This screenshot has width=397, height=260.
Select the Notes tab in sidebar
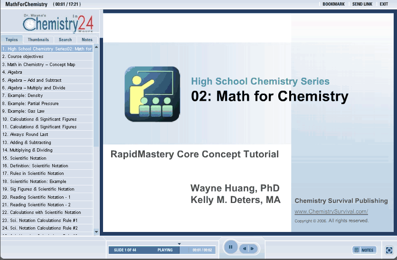tap(87, 40)
